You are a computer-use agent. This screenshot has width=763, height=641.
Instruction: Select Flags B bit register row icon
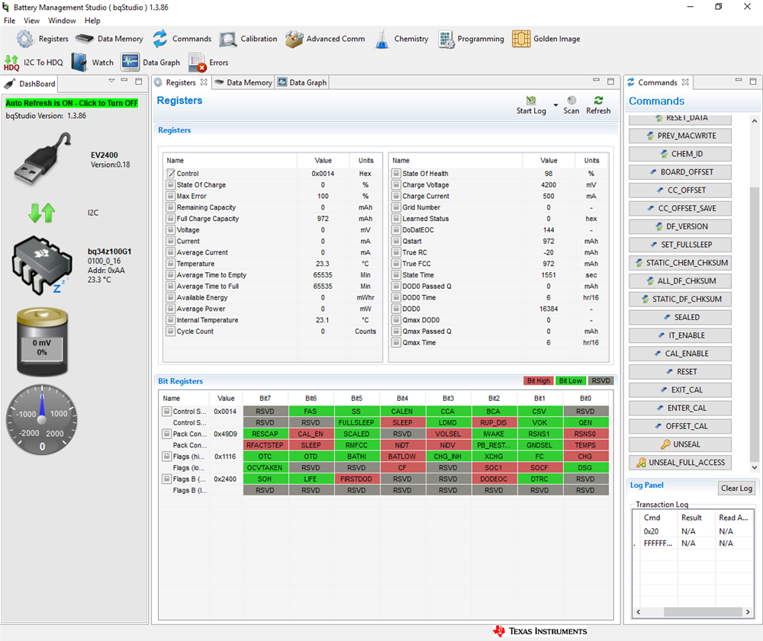[x=166, y=479]
